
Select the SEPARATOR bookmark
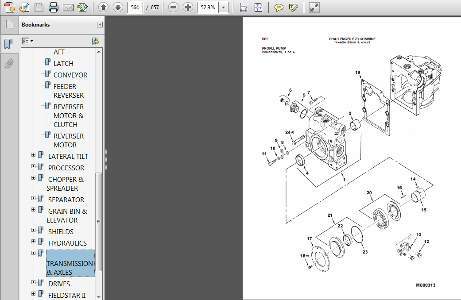(66, 200)
